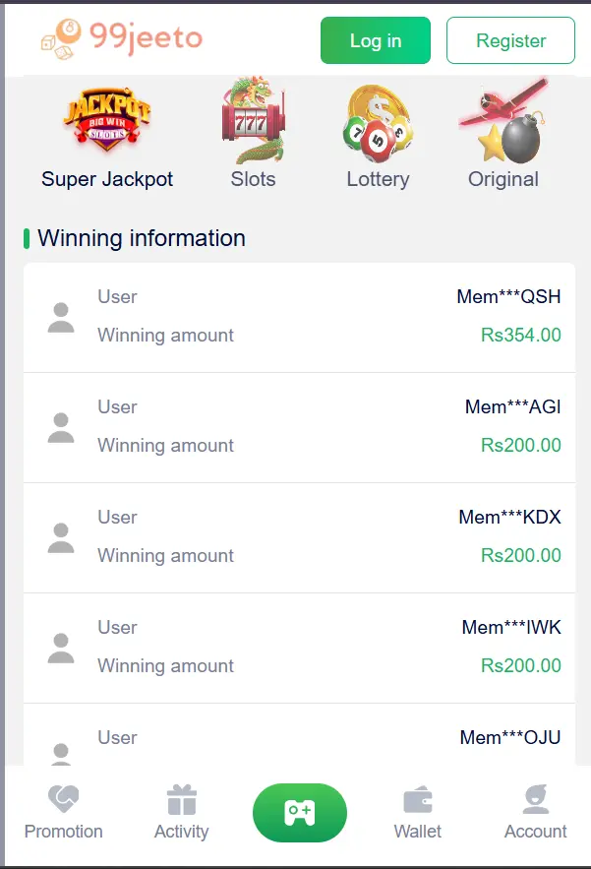Screen dimensions: 591x869
Task: Click the Winning information heading
Action: pos(142,238)
